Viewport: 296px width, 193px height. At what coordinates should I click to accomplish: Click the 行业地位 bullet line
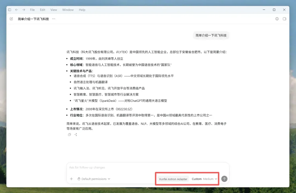pos(141,115)
